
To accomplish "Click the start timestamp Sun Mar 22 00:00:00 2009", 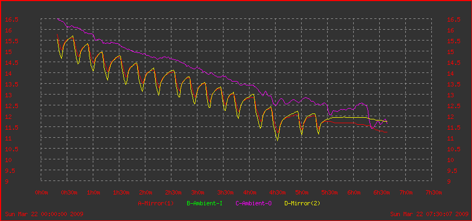I will pyautogui.click(x=44, y=214).
